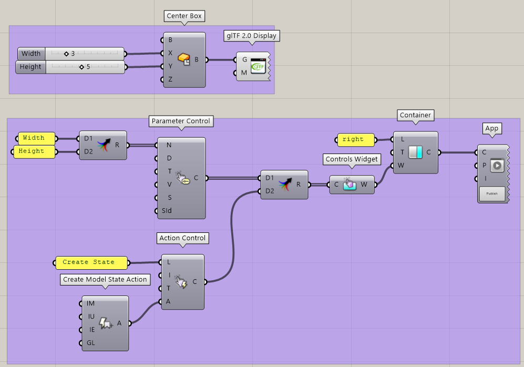
Task: Click the App component play icon
Action: [x=497, y=166]
